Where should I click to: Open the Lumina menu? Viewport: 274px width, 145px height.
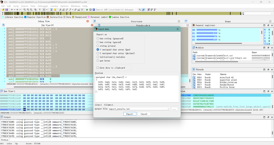pyautogui.click(x=54, y=6)
